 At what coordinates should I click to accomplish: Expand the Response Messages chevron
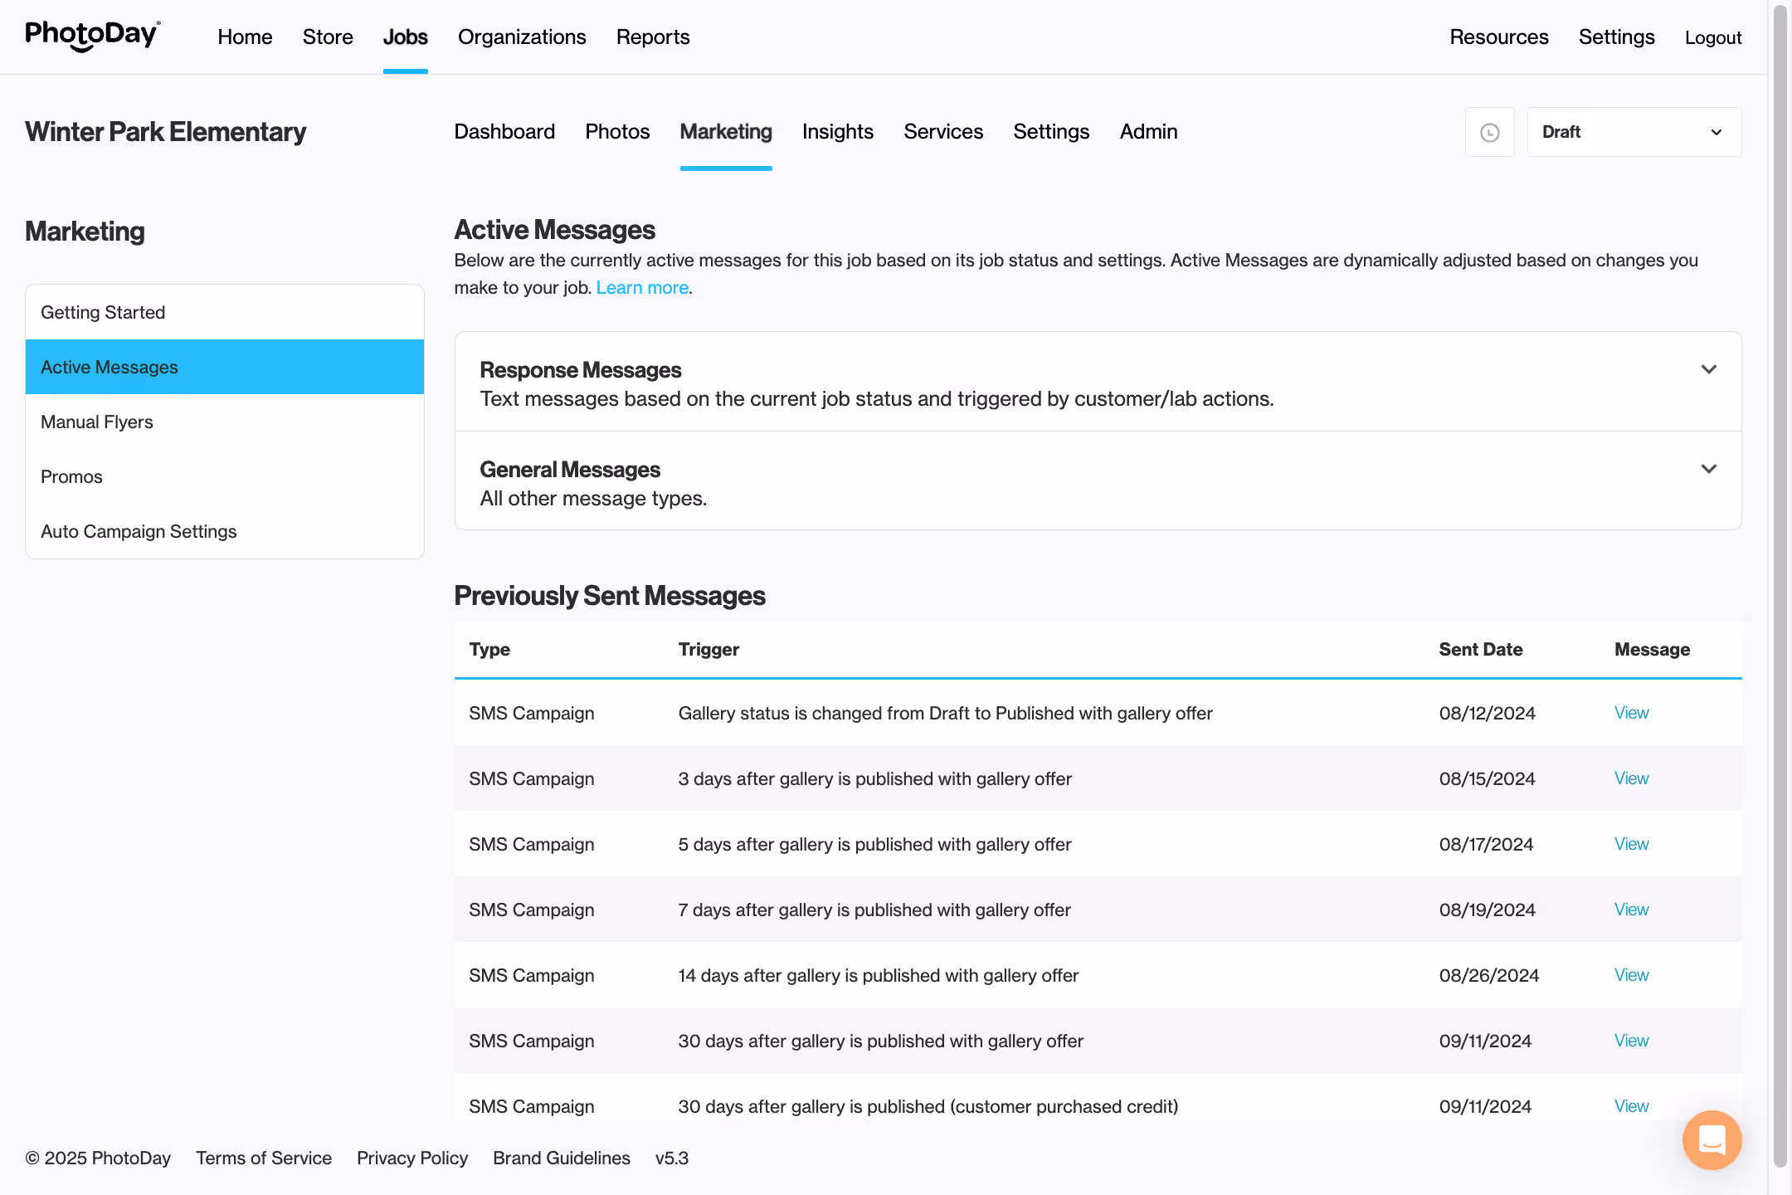1709,369
